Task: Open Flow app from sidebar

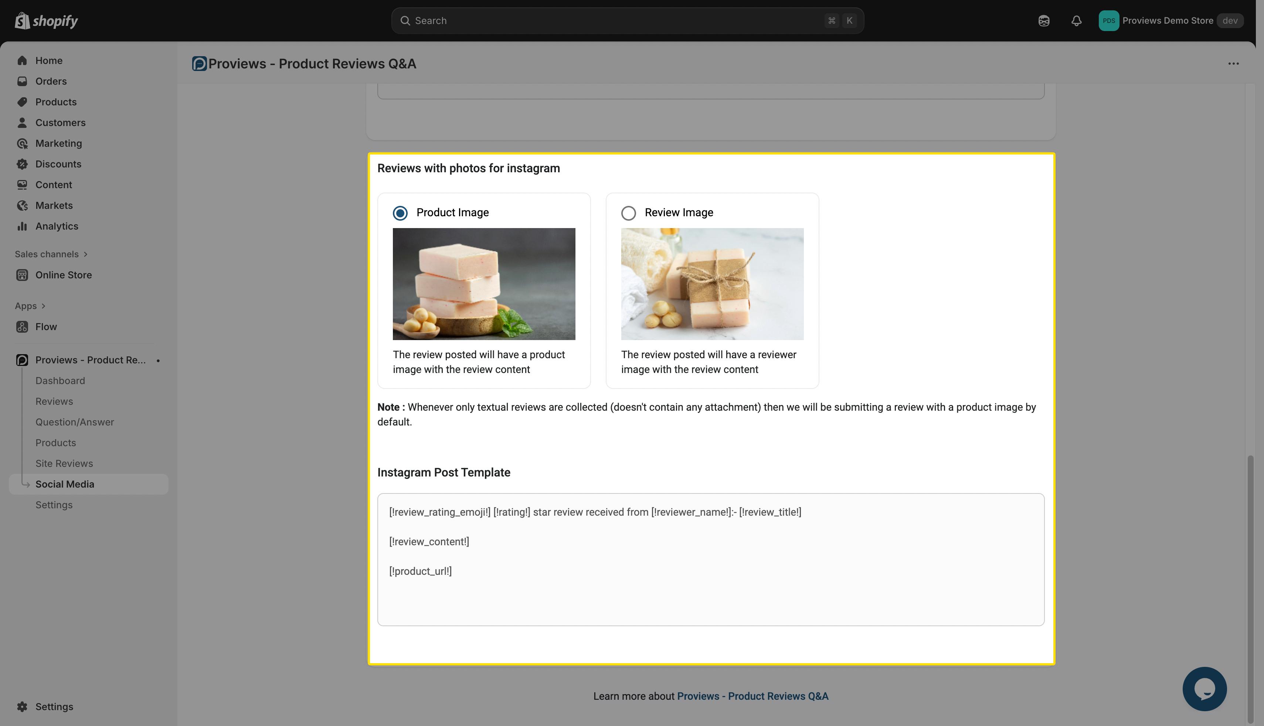Action: click(46, 327)
